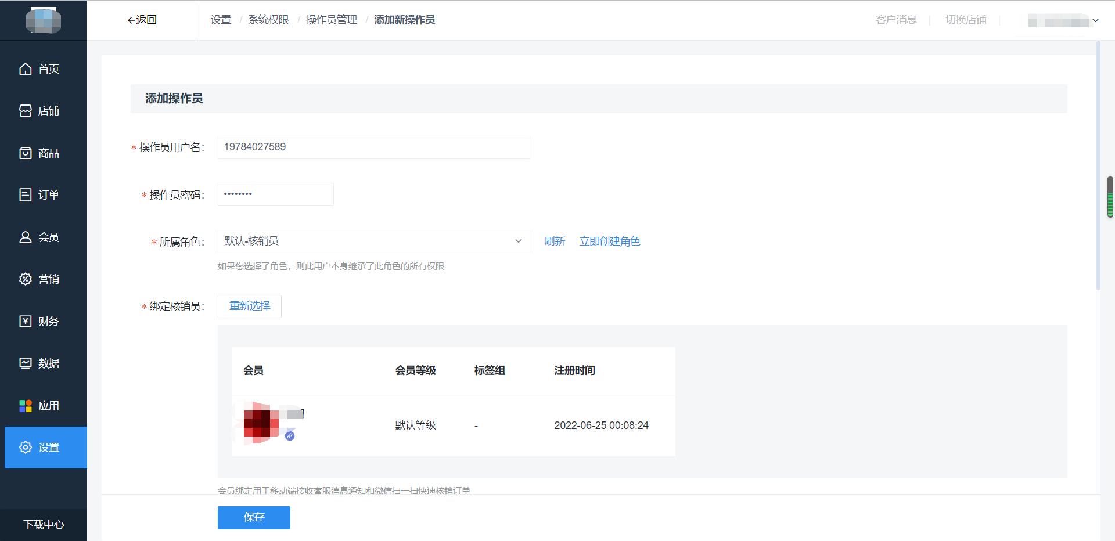Click 刷新 to refresh roles
Image resolution: width=1115 pixels, height=541 pixels.
[554, 241]
